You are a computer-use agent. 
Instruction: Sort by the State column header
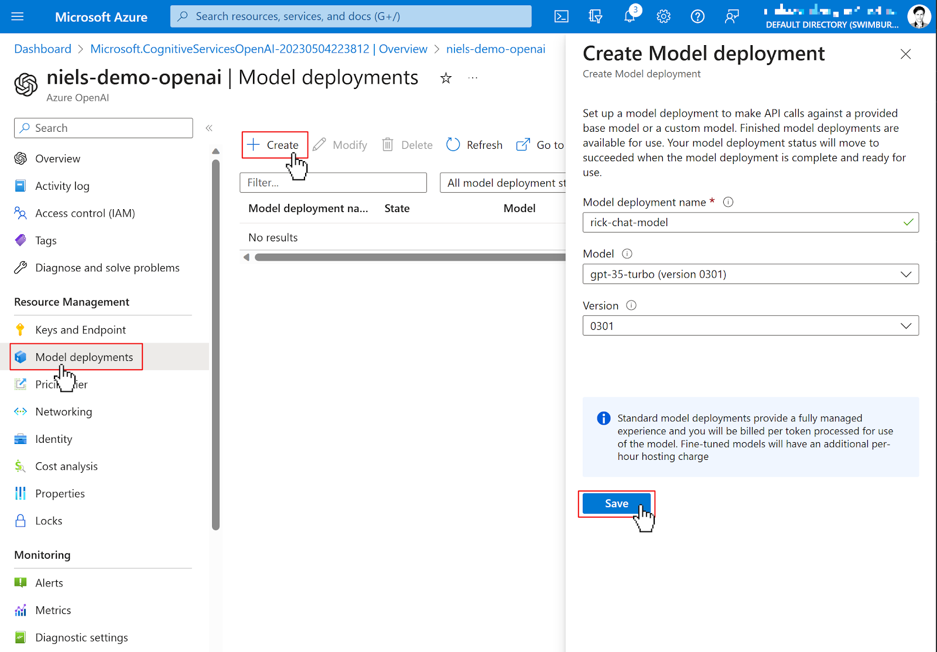[397, 209]
